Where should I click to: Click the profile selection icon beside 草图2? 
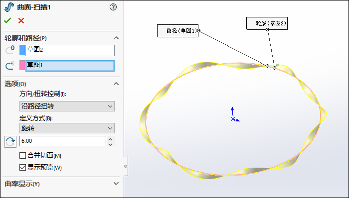coord(10,50)
